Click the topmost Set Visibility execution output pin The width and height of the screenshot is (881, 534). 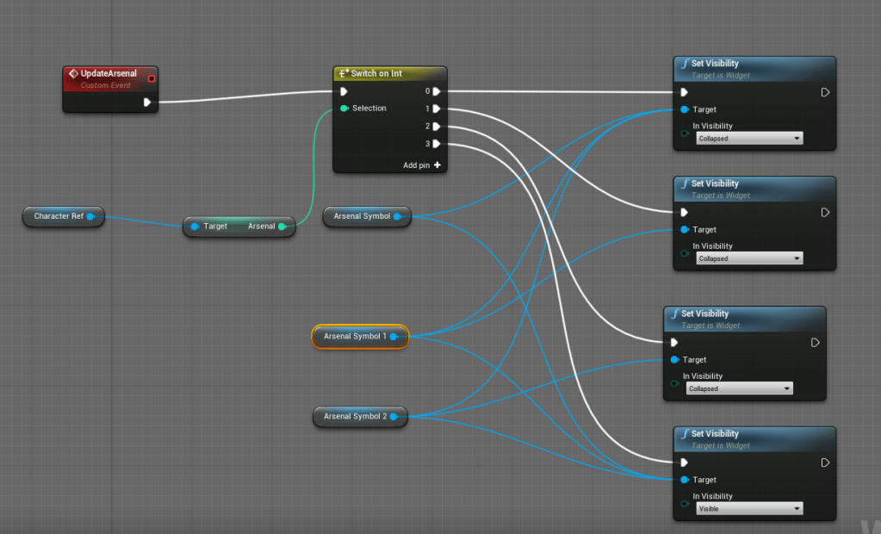click(824, 92)
